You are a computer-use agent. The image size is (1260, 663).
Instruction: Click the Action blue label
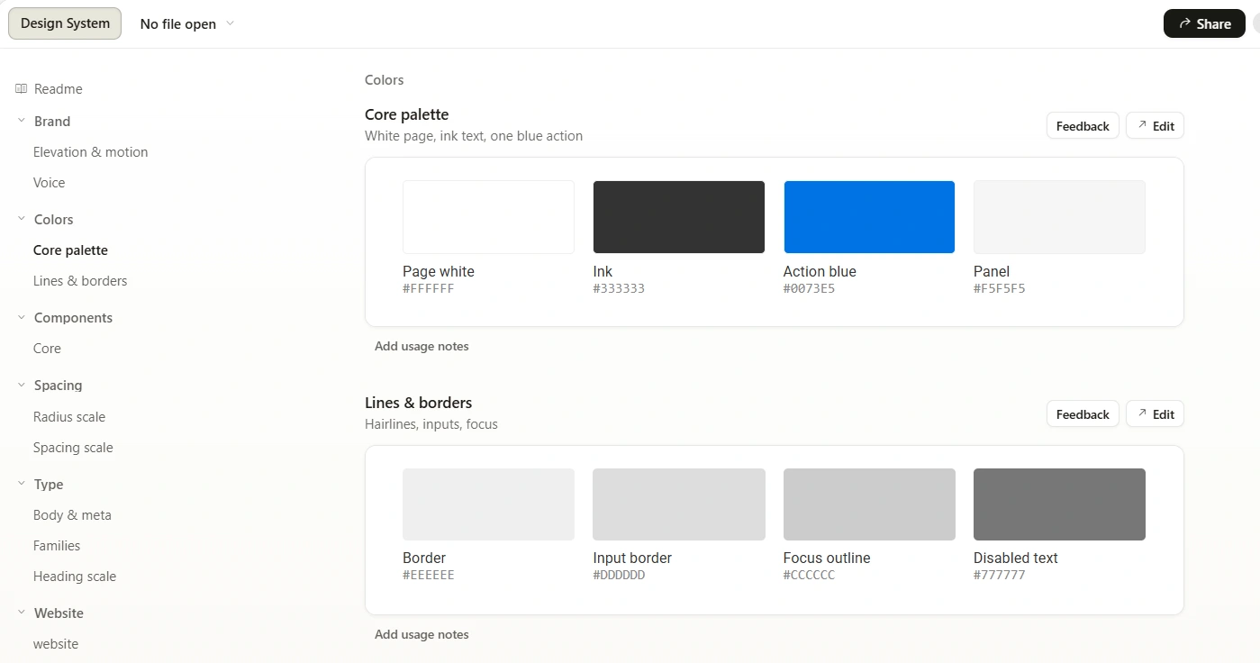tap(820, 271)
